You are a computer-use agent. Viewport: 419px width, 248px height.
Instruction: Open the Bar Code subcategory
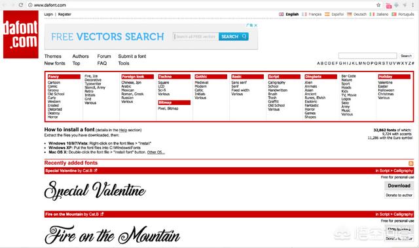[x=348, y=76]
